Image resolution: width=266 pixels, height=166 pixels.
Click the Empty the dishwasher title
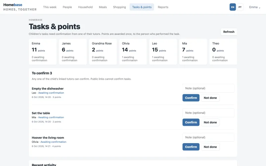(x=48, y=89)
